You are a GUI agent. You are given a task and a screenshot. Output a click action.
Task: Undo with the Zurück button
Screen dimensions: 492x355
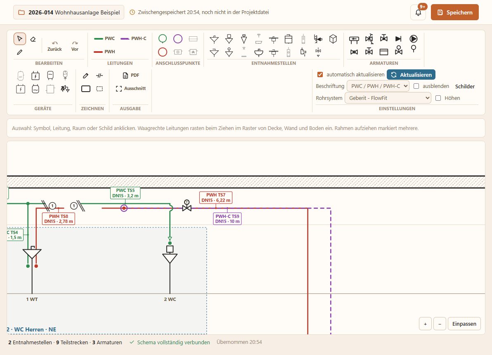[54, 46]
